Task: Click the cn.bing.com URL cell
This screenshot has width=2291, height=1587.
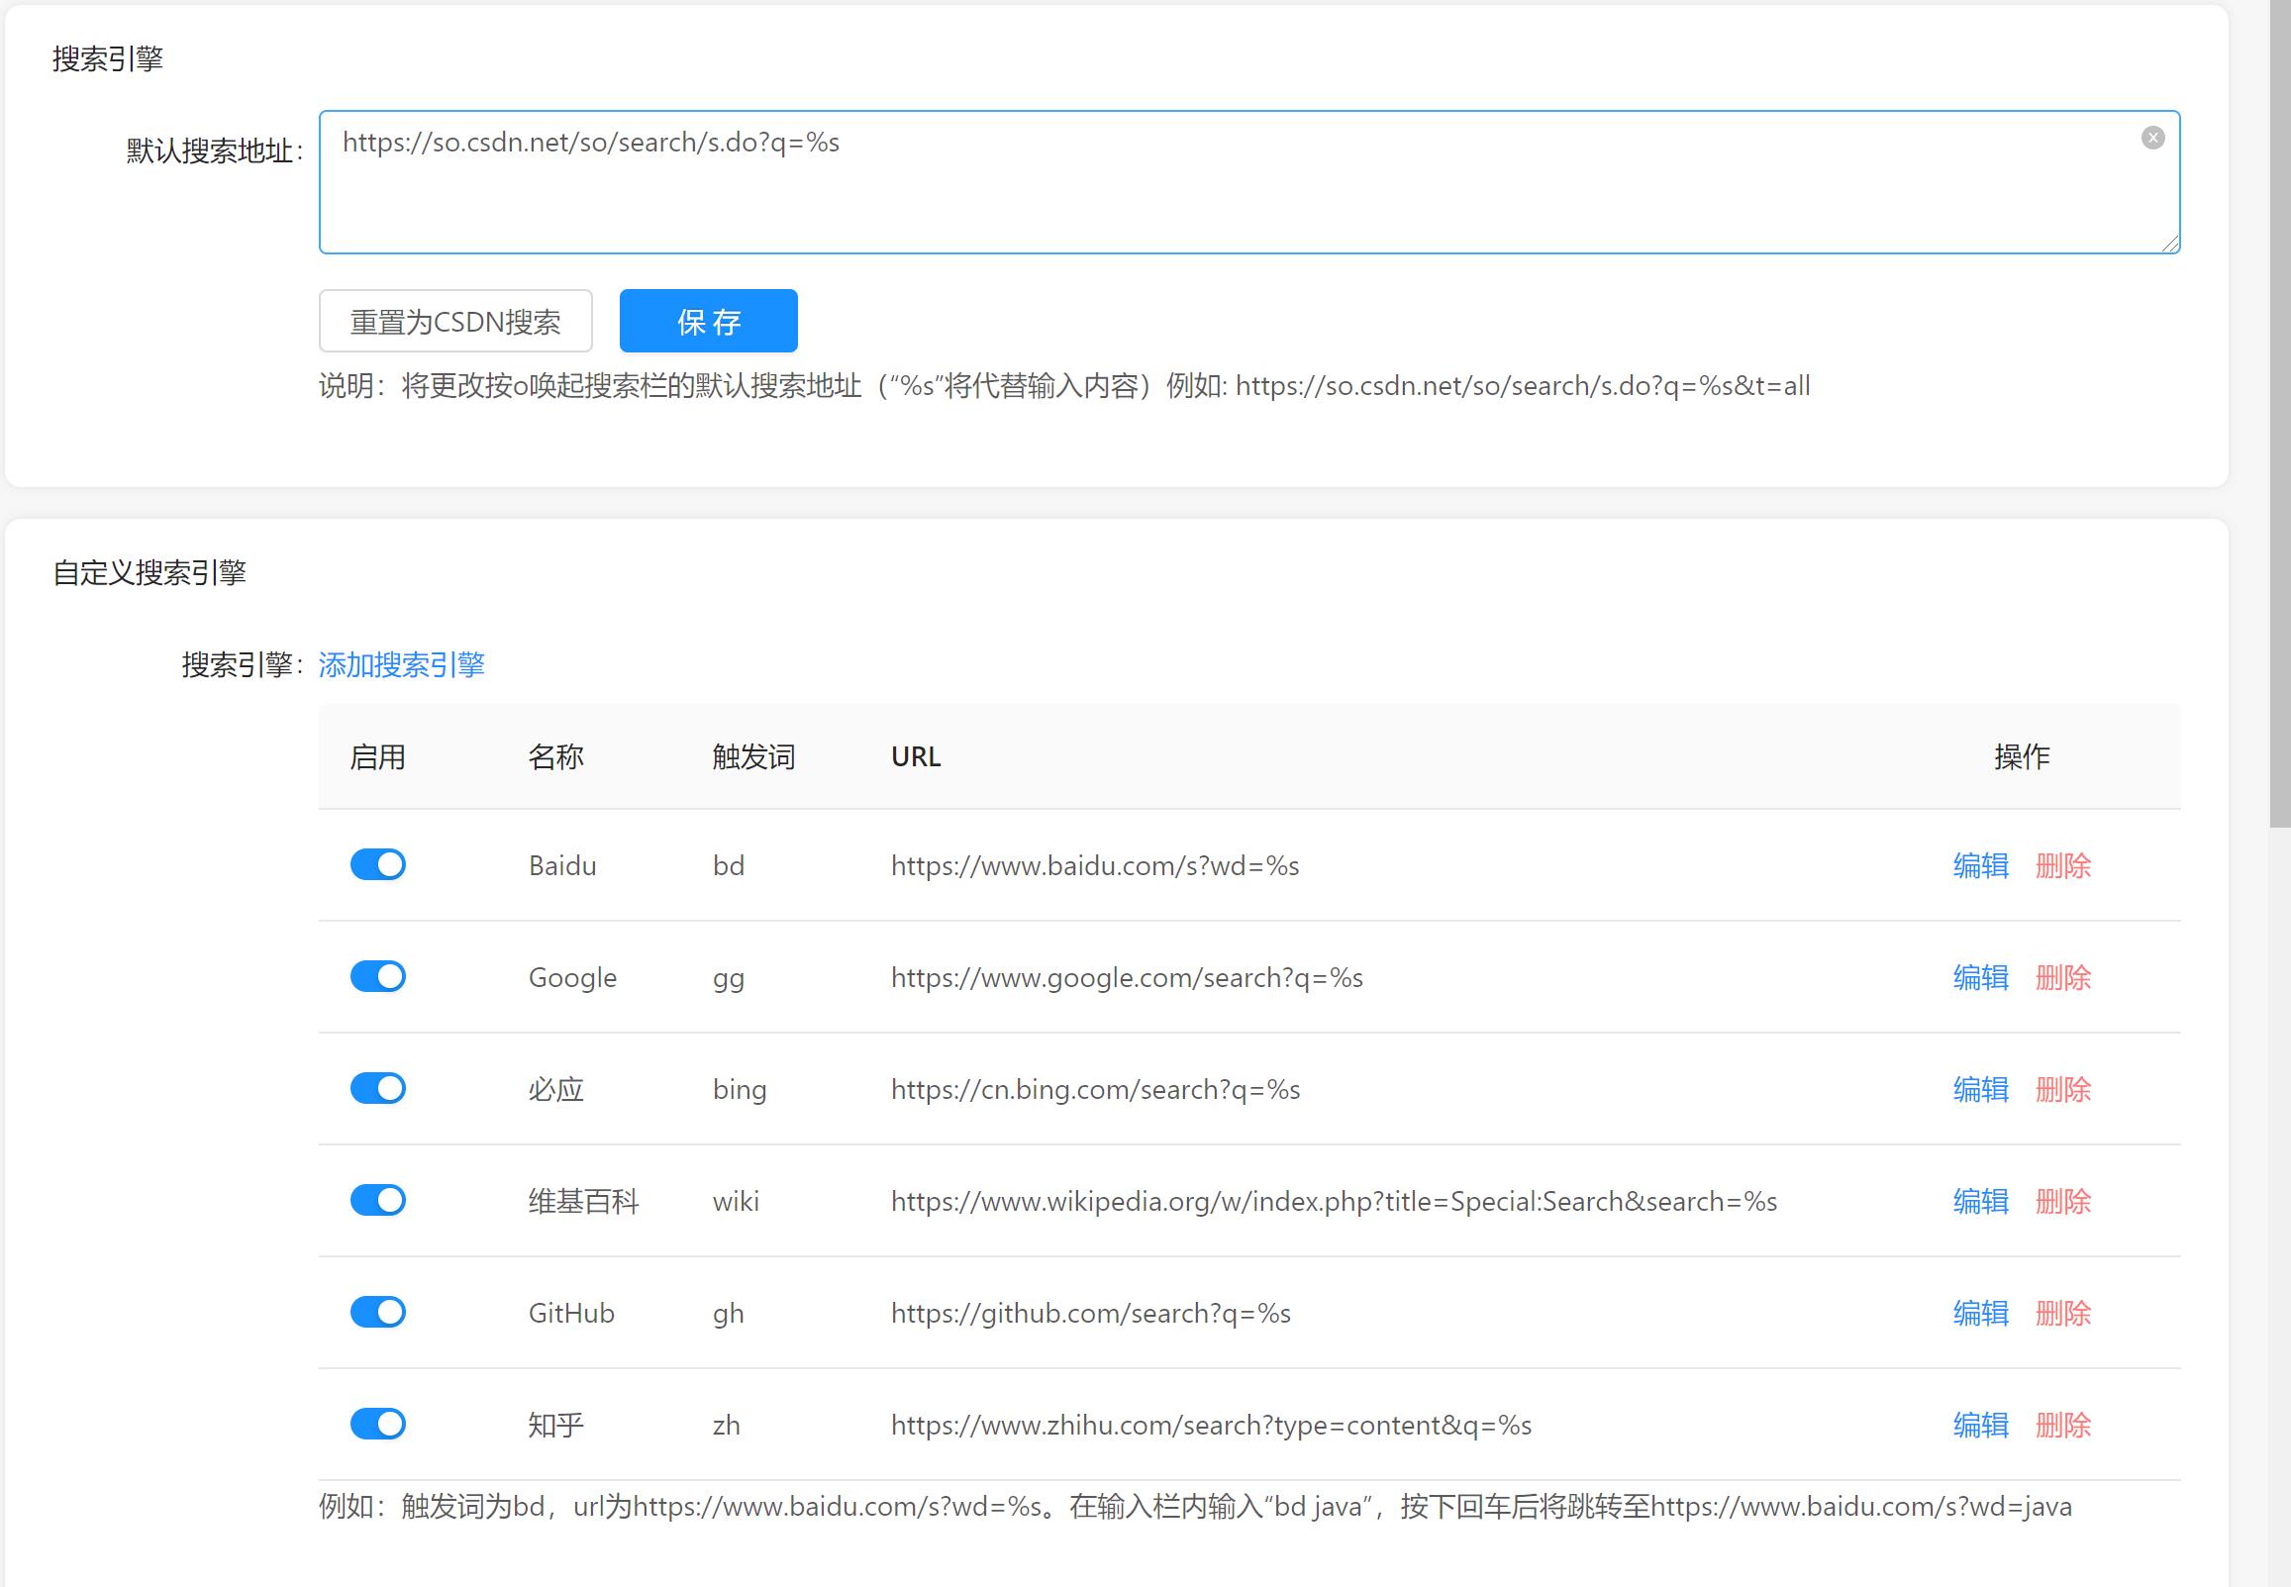Action: click(1096, 1089)
